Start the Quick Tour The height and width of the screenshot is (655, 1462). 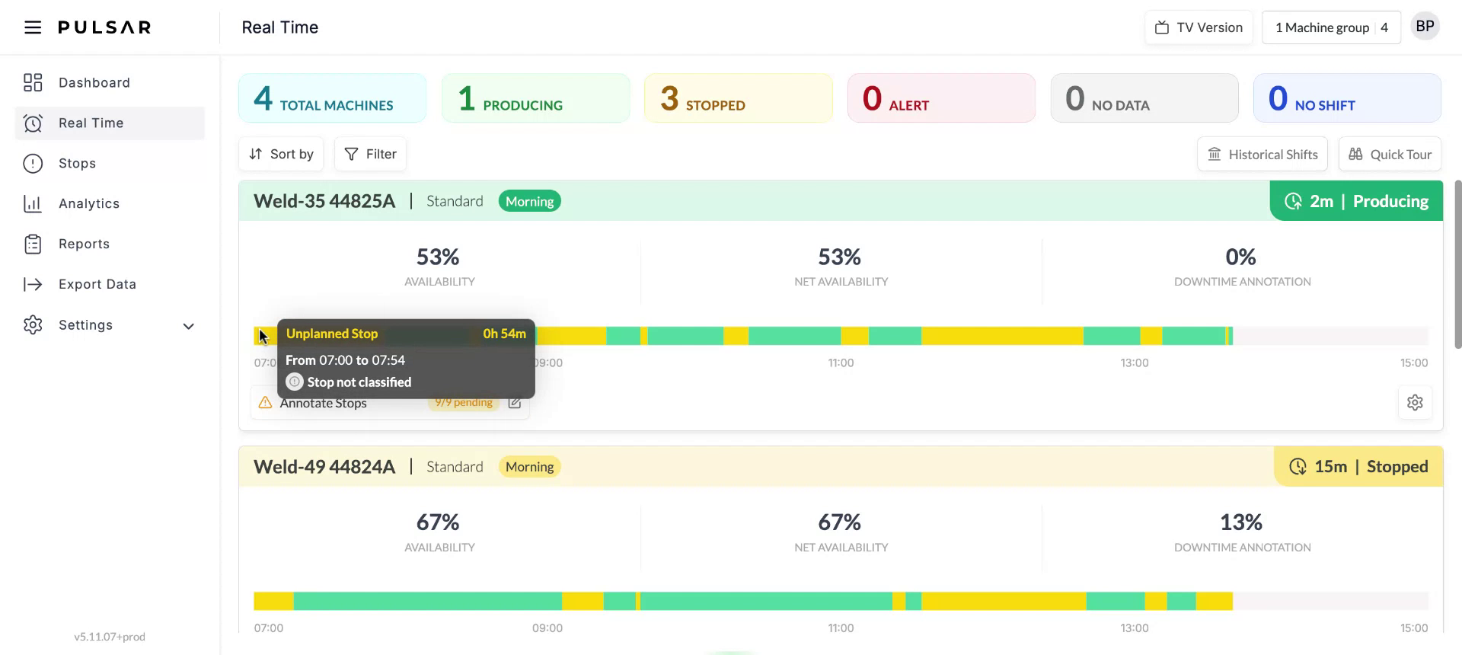point(1390,154)
